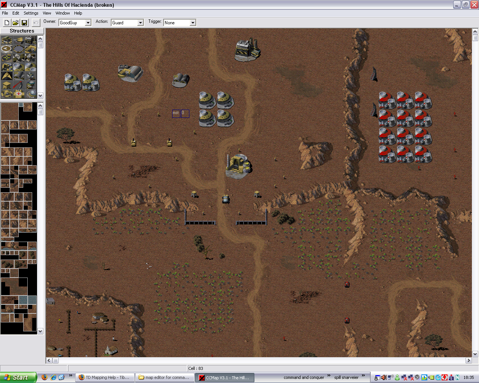Image resolution: width=479 pixels, height=383 pixels.
Task: Pick the first structure in palette top-left
Action: [x=7, y=40]
